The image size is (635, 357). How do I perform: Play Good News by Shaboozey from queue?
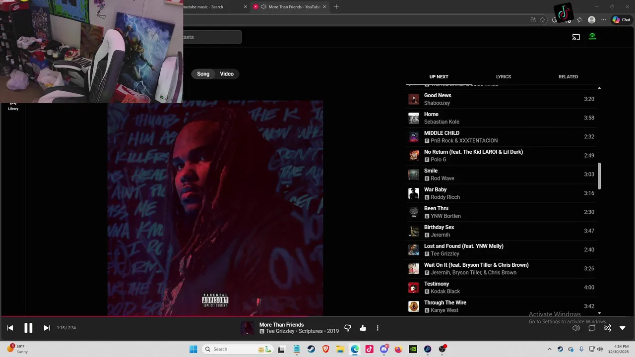point(501,99)
